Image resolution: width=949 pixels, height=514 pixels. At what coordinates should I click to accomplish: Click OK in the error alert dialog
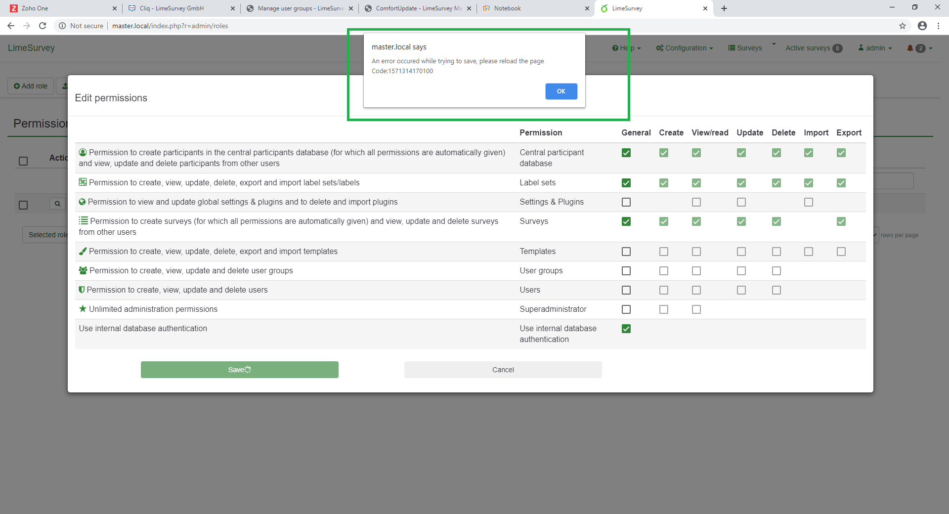[x=561, y=91]
